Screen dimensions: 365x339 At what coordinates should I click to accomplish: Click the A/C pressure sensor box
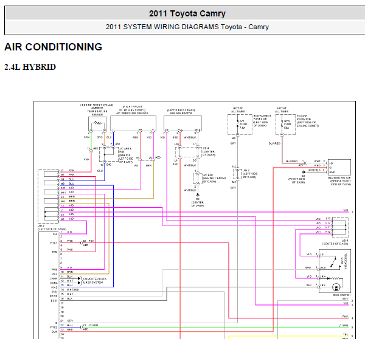[x=133, y=123]
